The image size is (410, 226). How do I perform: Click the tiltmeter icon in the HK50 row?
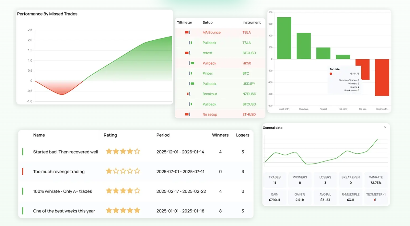(x=192, y=63)
